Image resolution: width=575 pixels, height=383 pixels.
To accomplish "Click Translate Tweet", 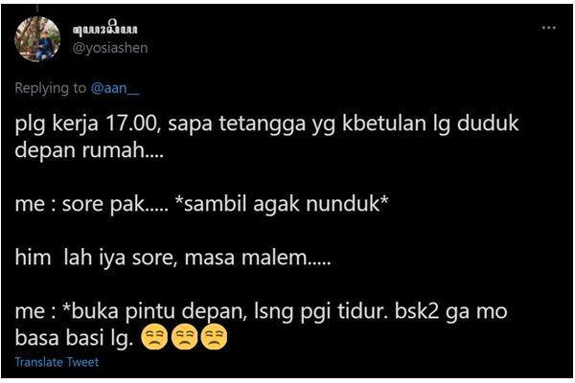I will (57, 362).
